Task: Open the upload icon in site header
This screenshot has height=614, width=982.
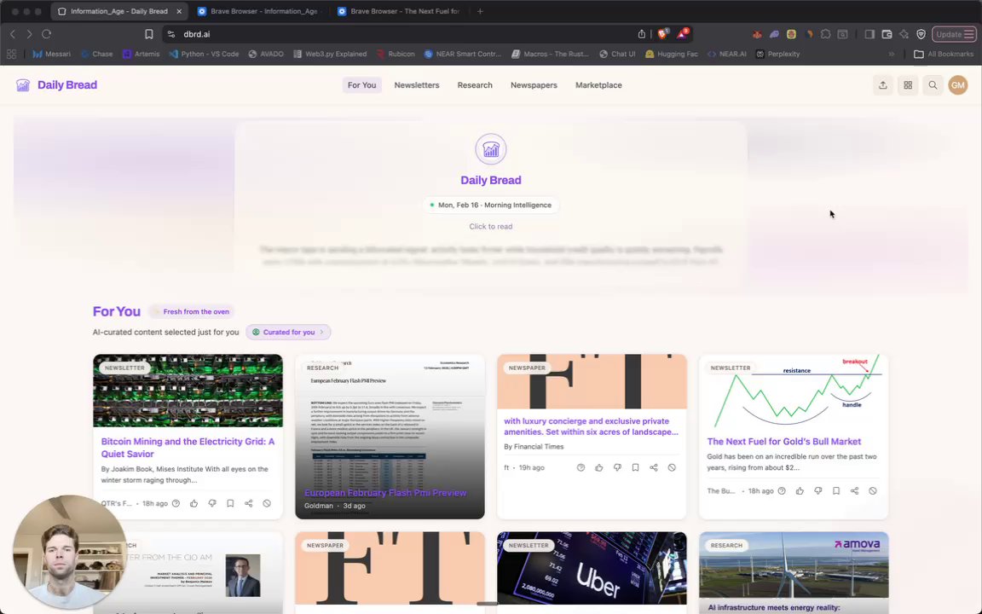Action: coord(882,85)
